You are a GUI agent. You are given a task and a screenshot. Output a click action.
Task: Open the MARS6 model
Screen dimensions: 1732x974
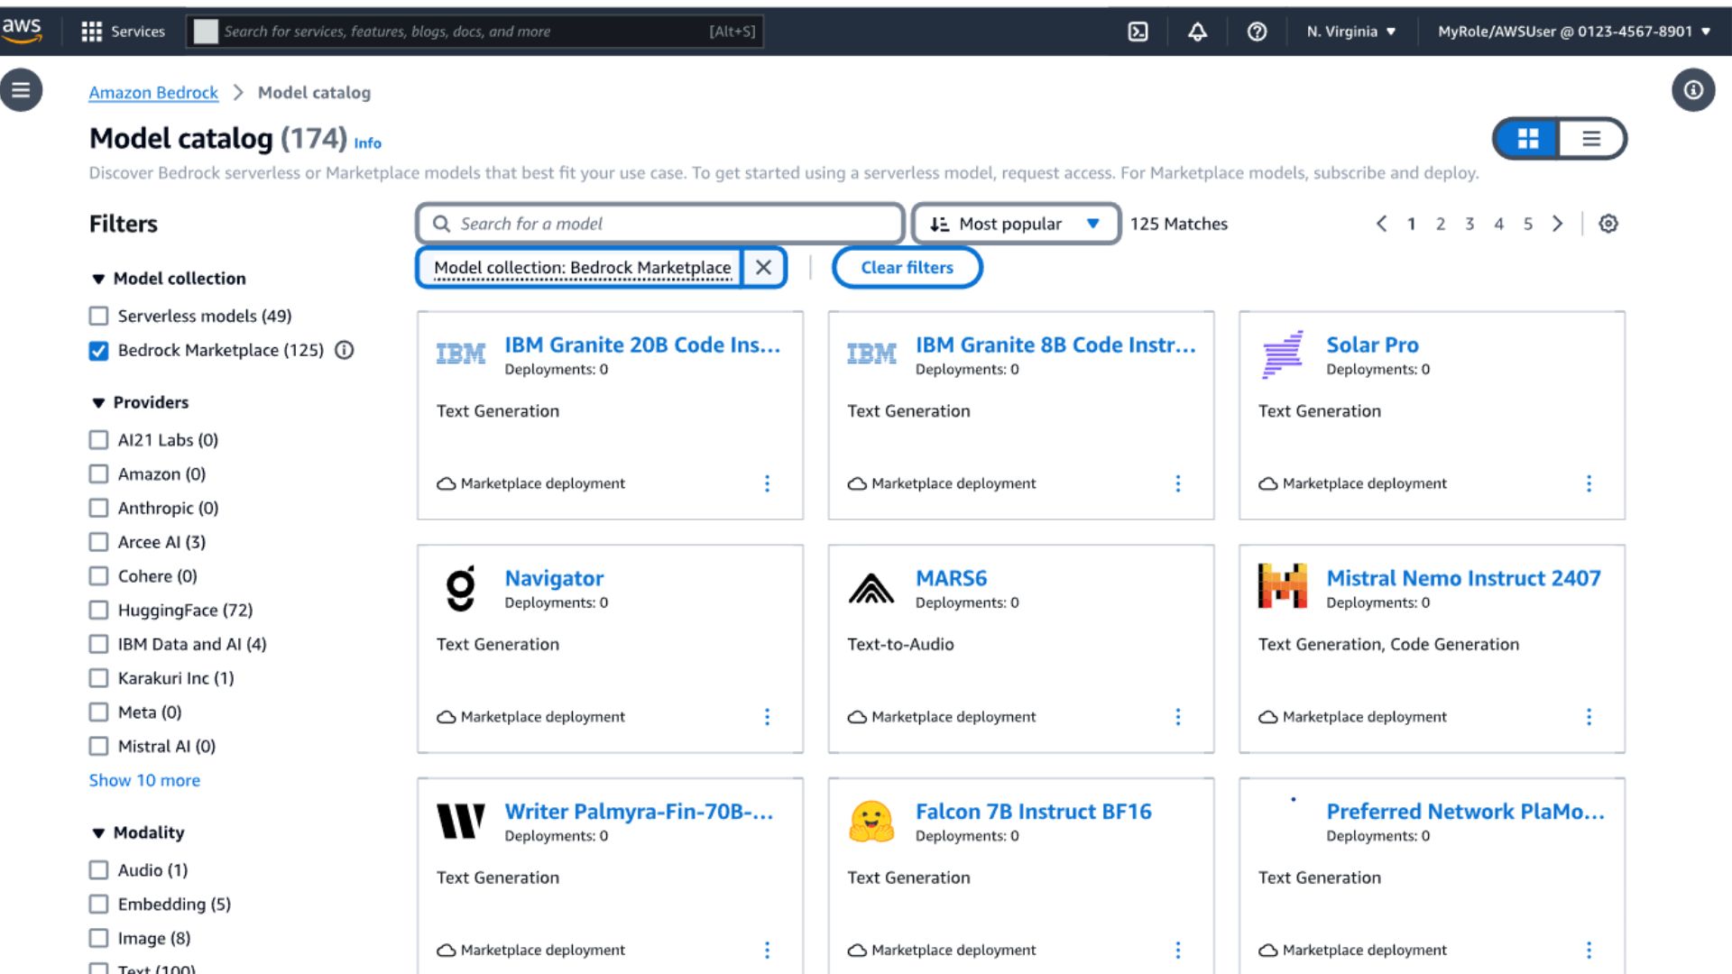(x=951, y=578)
